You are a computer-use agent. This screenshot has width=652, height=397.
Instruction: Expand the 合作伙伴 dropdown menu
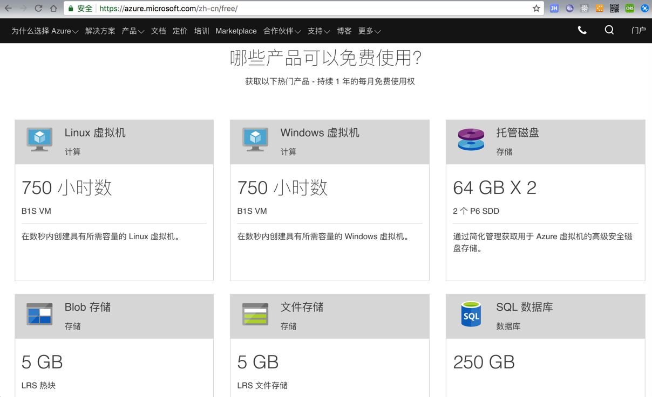point(282,31)
